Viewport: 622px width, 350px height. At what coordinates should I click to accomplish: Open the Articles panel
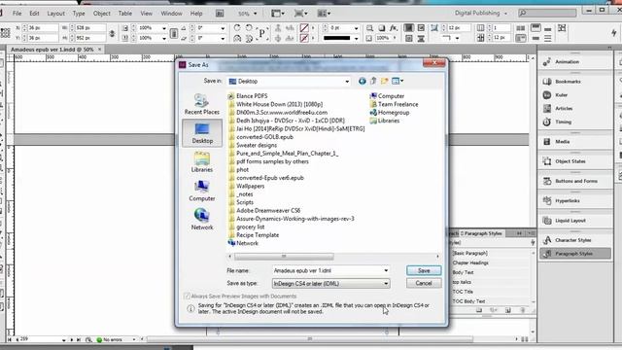[574, 108]
